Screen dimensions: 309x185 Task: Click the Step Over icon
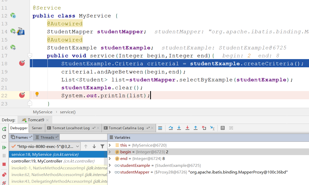coord(171,128)
